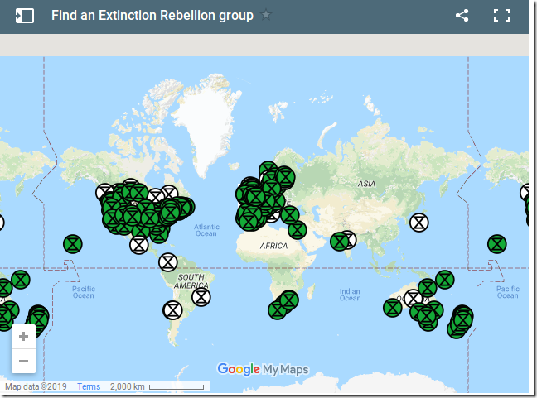Select the white marker in India

click(351, 238)
